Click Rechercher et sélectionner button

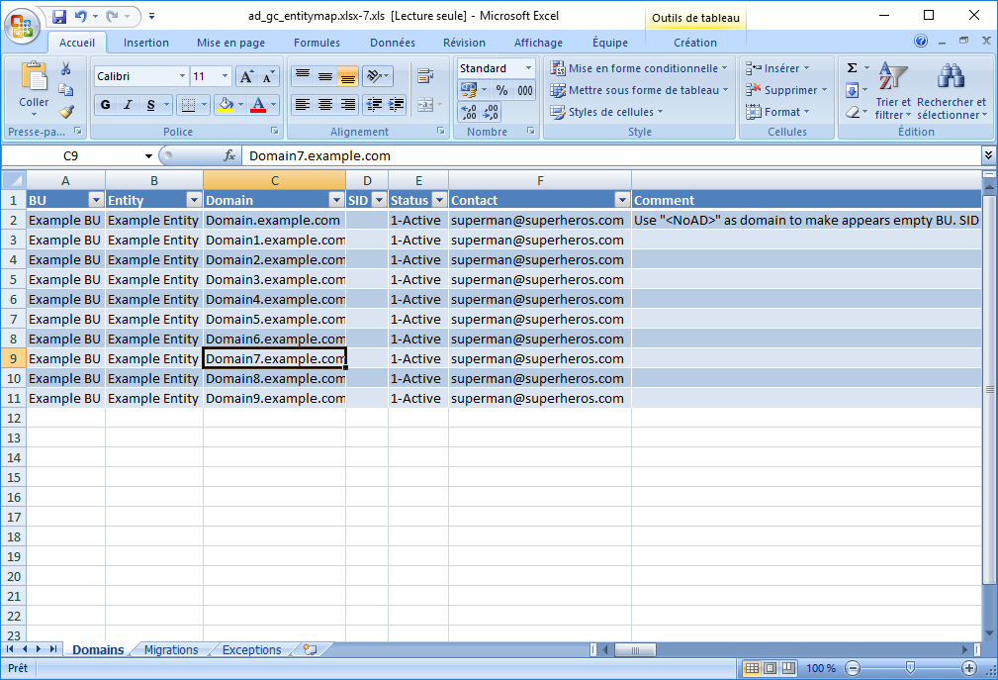click(x=952, y=90)
